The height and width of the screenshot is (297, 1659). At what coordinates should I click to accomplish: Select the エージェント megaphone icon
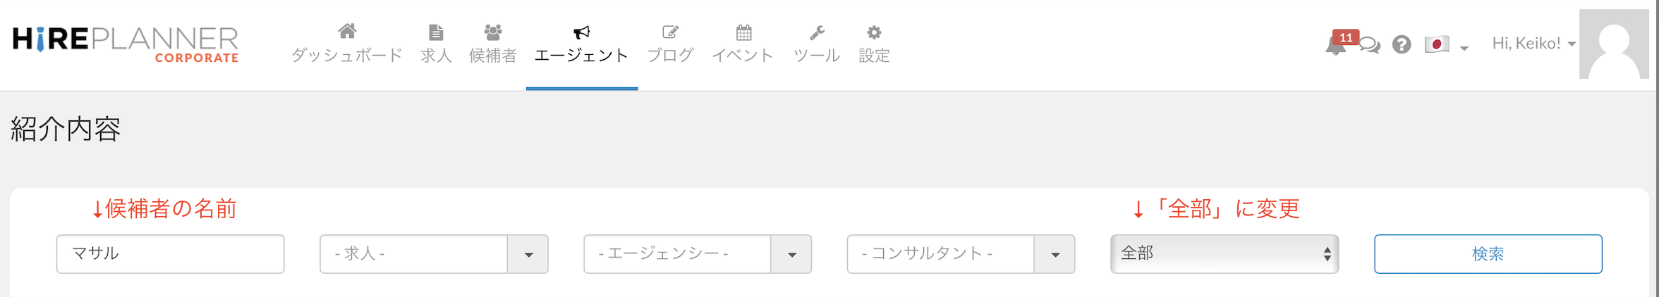[581, 32]
